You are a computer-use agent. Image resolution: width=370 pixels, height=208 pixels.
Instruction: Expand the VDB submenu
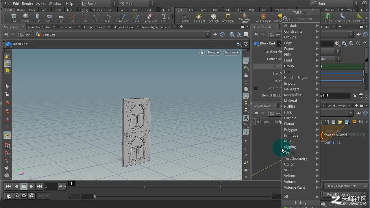[301, 170]
